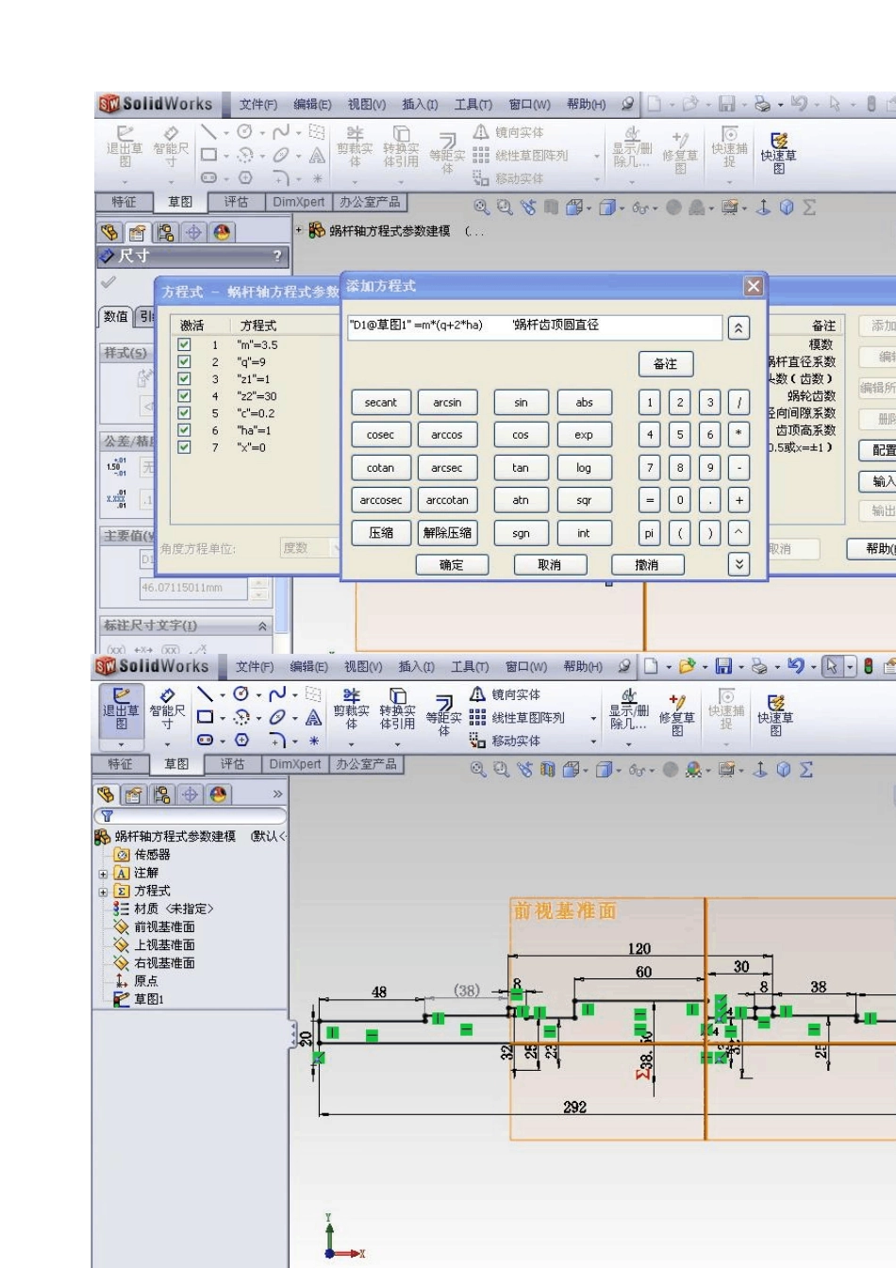Image resolution: width=896 pixels, height=1268 pixels.
Task: Click Rapid Sketch (快速草图) in lower window
Action: [775, 715]
